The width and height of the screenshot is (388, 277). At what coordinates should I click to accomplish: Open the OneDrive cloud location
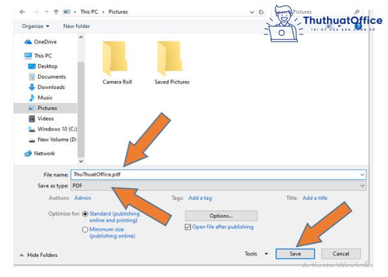point(41,42)
